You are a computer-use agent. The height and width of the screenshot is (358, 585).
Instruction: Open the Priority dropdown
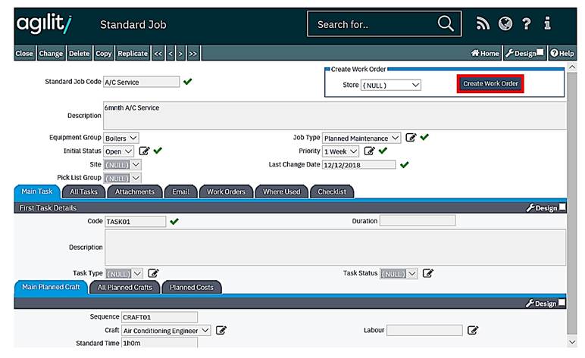(340, 151)
